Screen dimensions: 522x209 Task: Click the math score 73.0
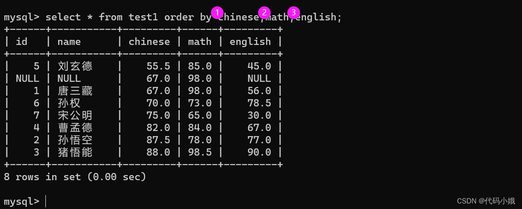tap(200, 103)
